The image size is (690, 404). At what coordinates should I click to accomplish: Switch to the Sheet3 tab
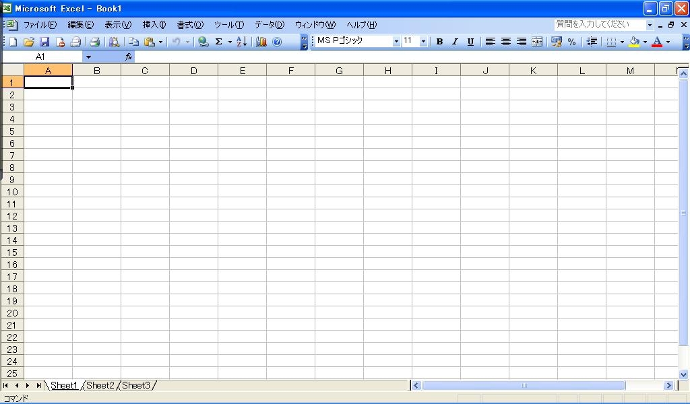click(x=136, y=386)
